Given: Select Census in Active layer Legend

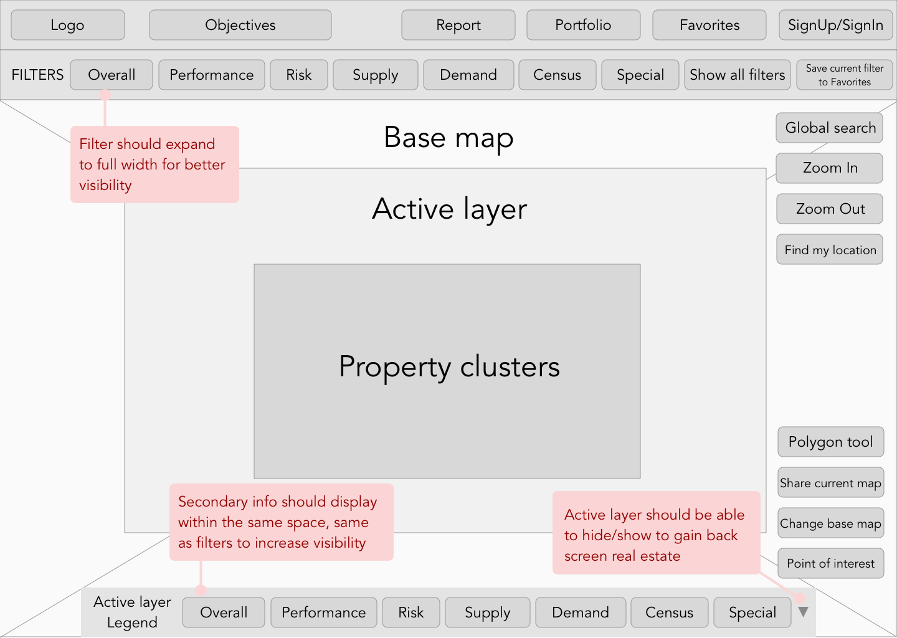Looking at the screenshot, I should (670, 612).
